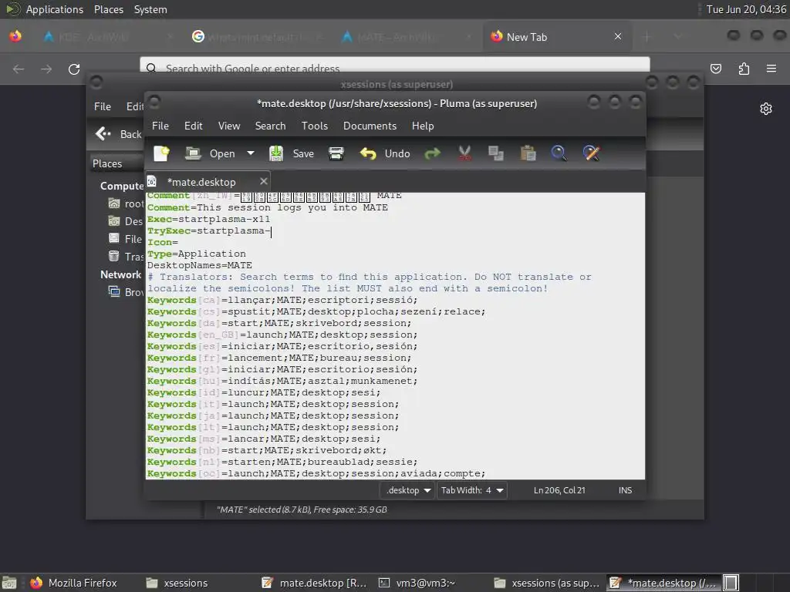Save the mate.desktop file
This screenshot has height=592, width=790.
click(x=292, y=153)
